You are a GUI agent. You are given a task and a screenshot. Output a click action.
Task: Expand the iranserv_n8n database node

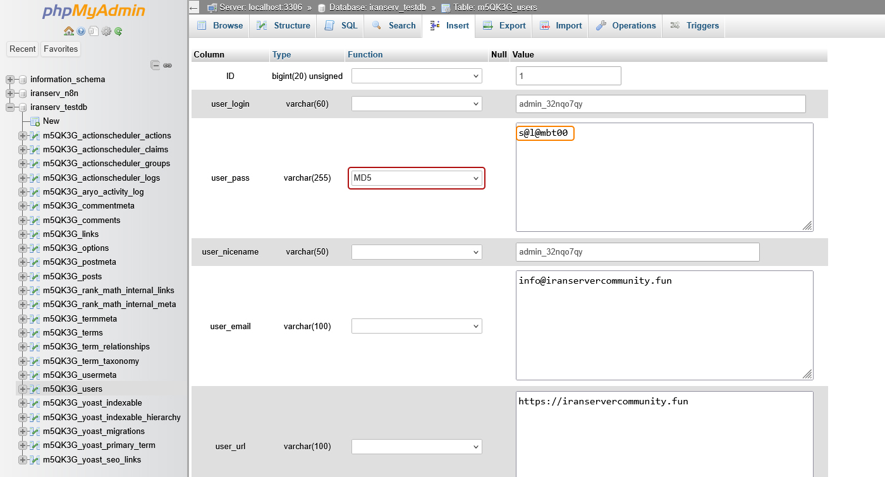10,94
